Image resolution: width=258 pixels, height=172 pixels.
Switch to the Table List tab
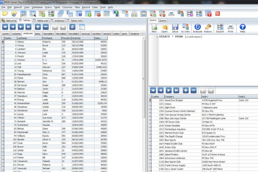40,21
